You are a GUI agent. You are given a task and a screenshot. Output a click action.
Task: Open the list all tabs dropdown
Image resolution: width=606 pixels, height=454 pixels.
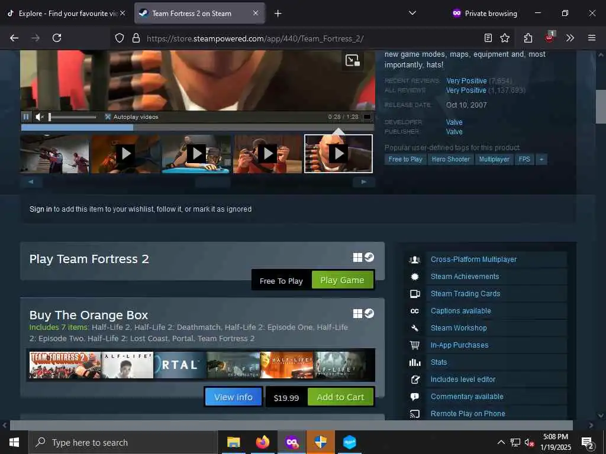412,13
